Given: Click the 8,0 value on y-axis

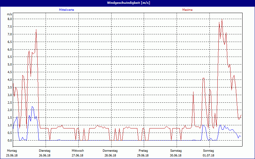Looking at the screenshot, I should coord(9,19).
